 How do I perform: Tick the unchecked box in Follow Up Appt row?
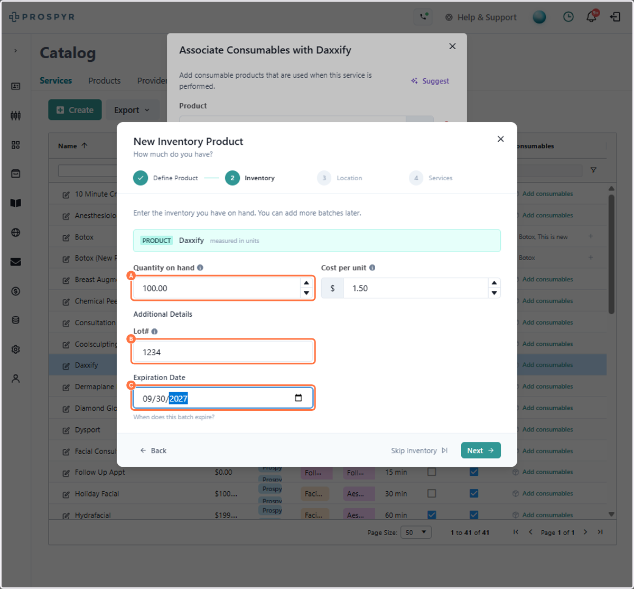click(x=432, y=472)
